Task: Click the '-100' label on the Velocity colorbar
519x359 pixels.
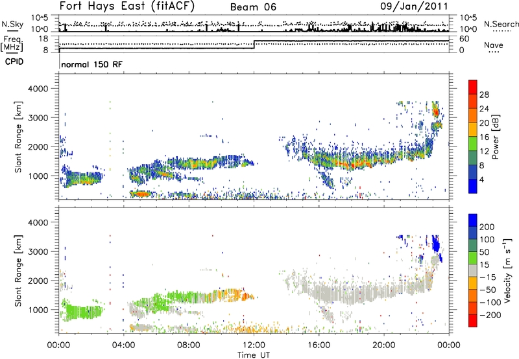Action: coord(490,303)
